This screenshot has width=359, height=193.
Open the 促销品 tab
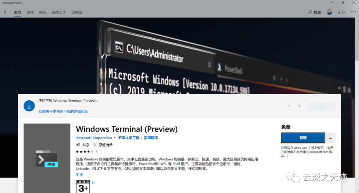tap(77, 12)
